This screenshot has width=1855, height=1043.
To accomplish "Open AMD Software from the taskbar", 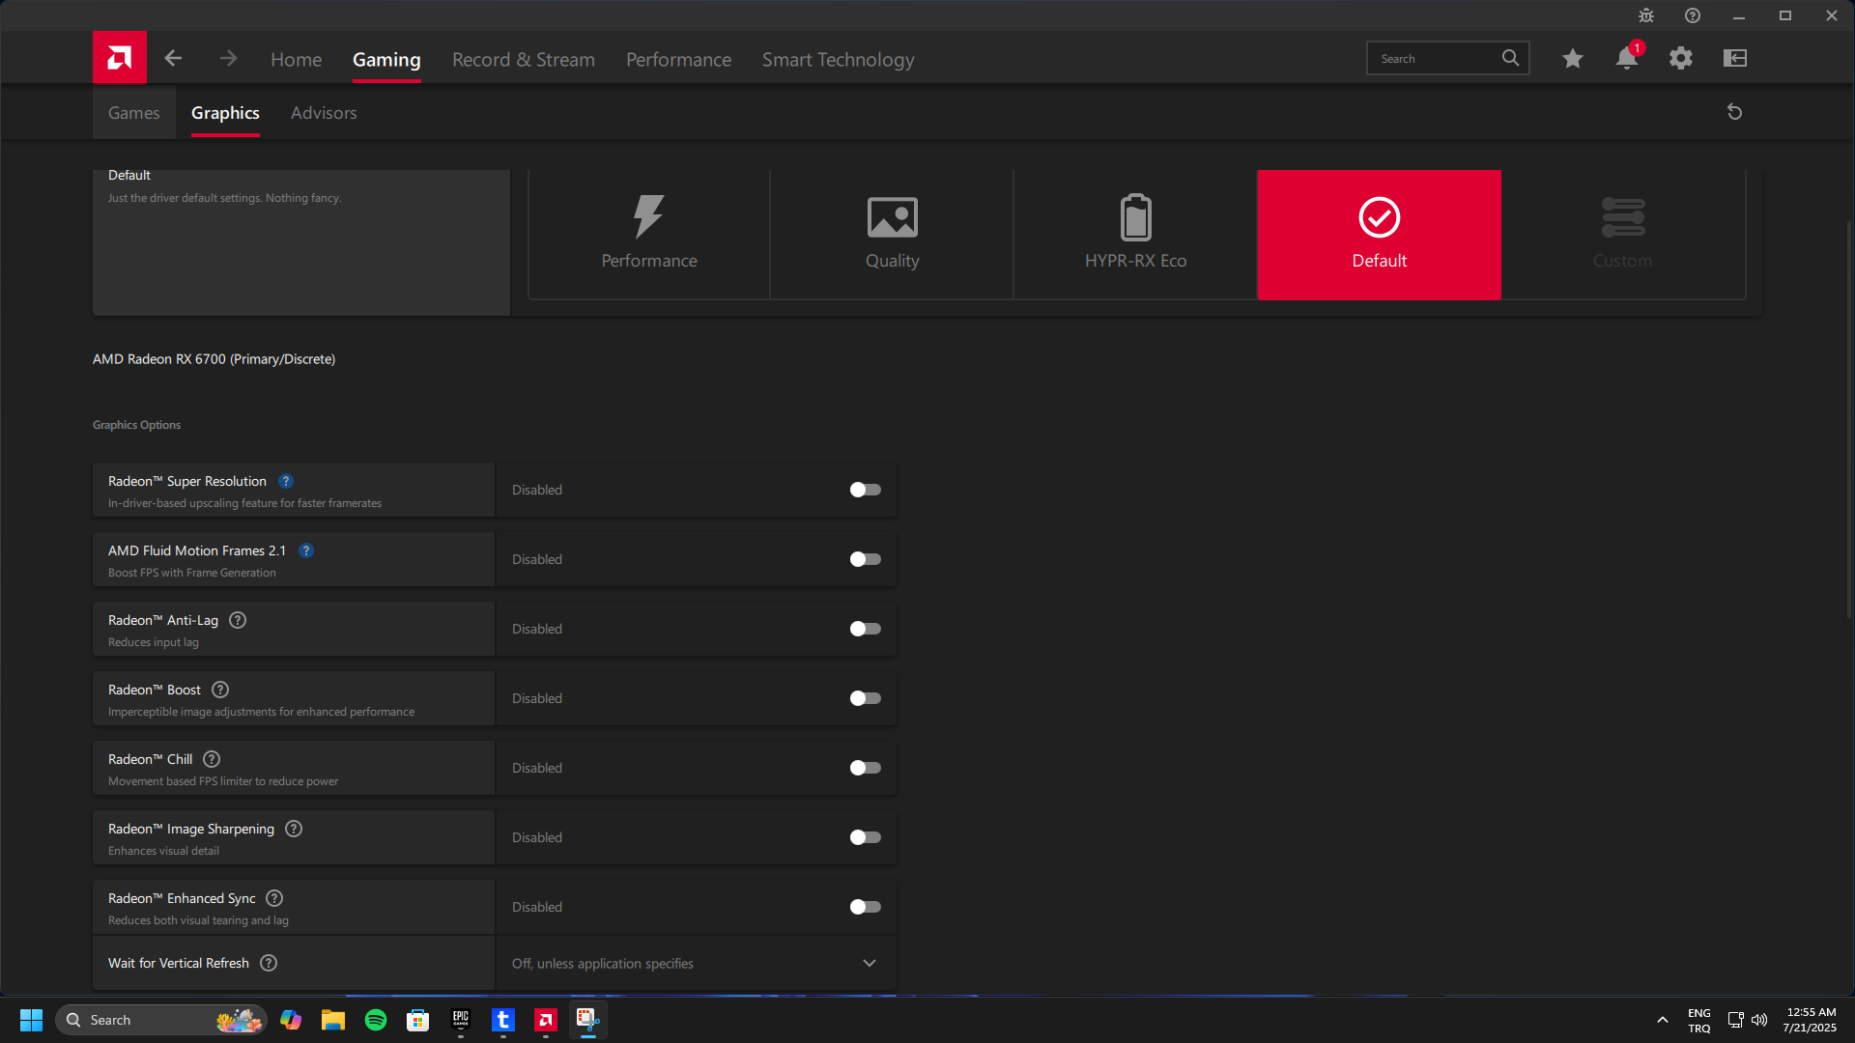I will (546, 1020).
